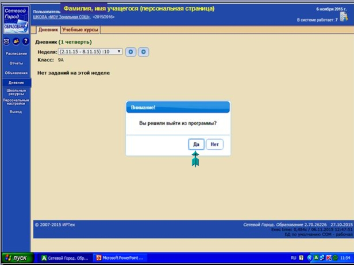Confirm exit by pressing Да
The image size is (354, 265).
tap(196, 144)
